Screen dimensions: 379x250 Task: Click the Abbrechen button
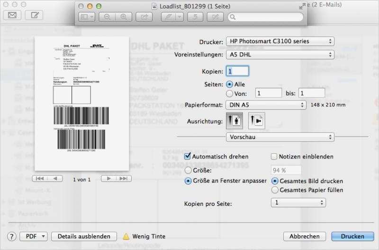pyautogui.click(x=305, y=236)
